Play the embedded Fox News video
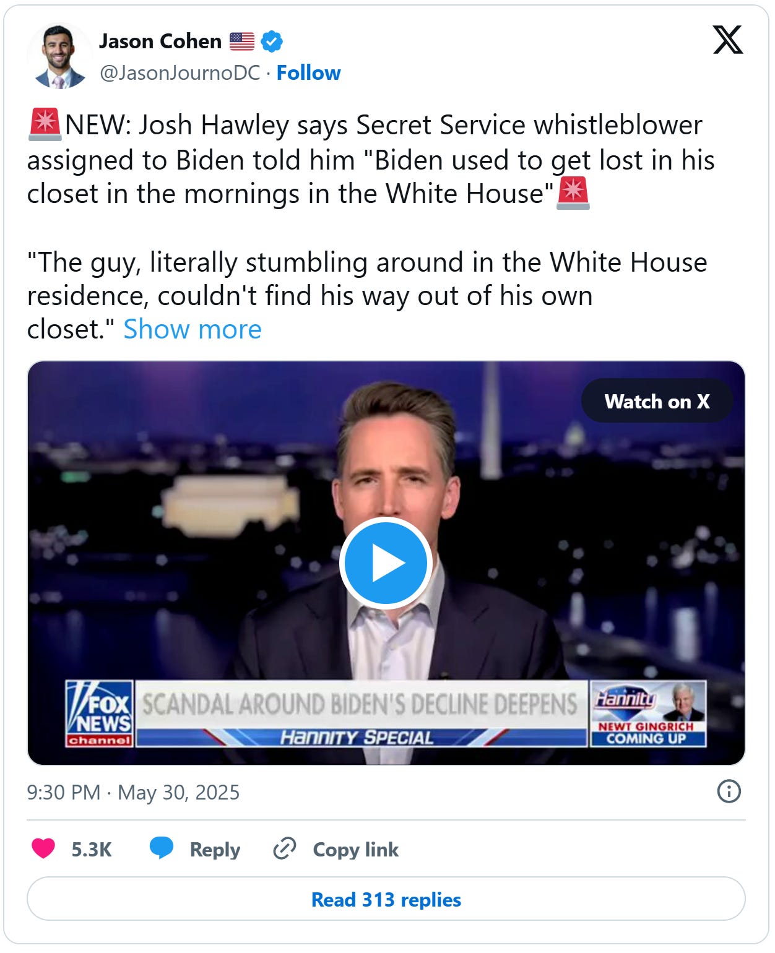The height and width of the screenshot is (953, 775). tap(386, 563)
